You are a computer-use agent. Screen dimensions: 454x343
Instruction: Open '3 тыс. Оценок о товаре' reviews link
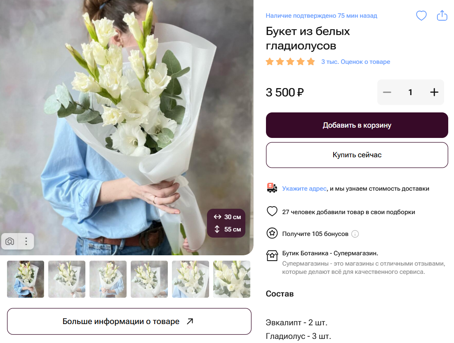click(x=356, y=61)
